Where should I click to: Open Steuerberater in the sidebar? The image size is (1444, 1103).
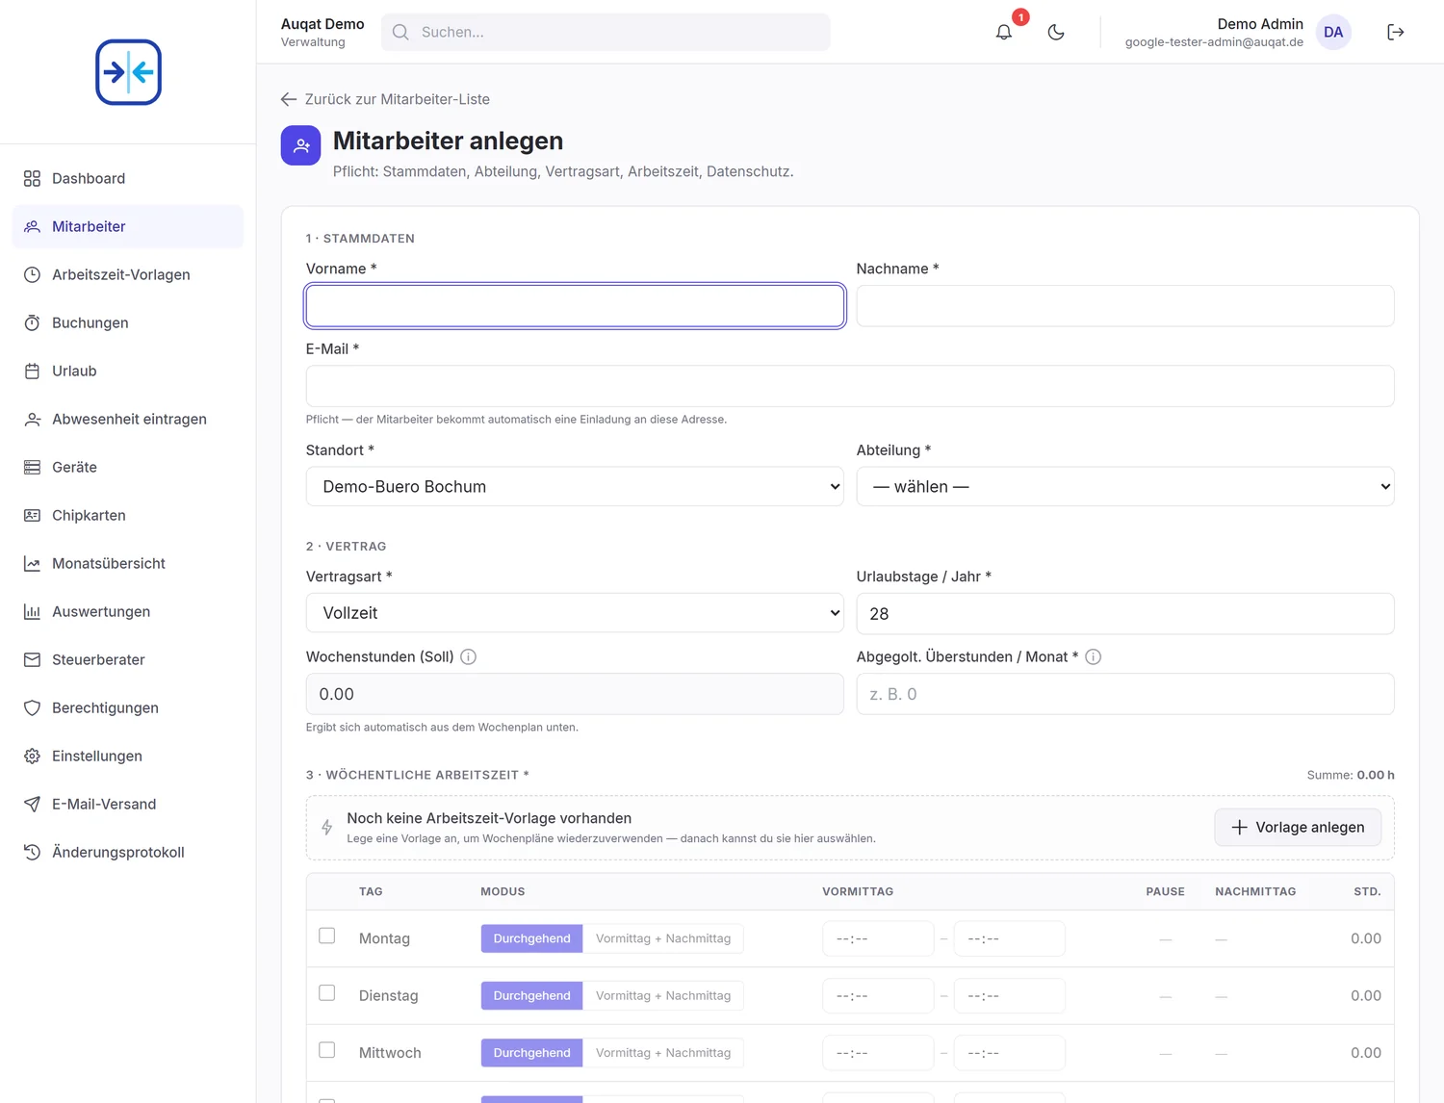[x=128, y=660]
